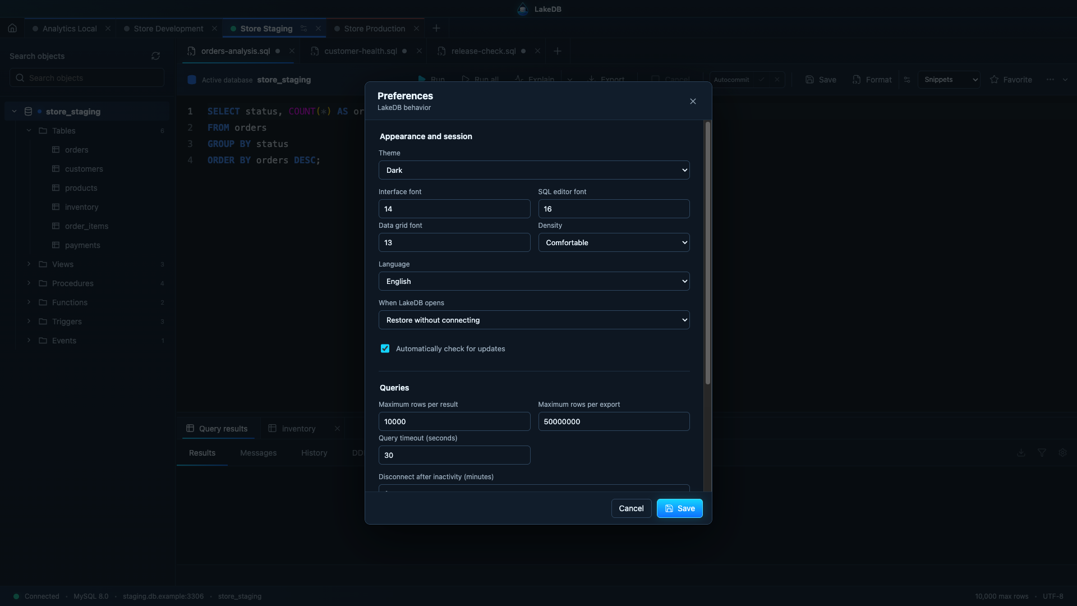Open the Density dropdown

[614, 242]
